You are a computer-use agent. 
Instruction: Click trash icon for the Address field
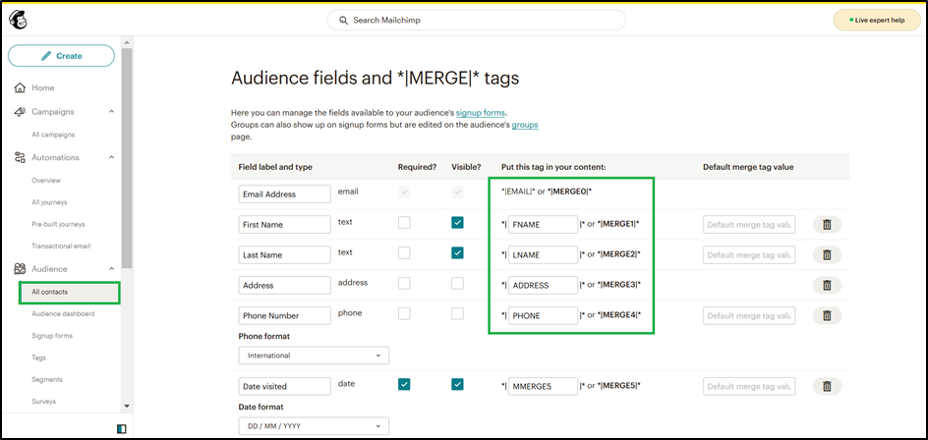[x=827, y=285]
